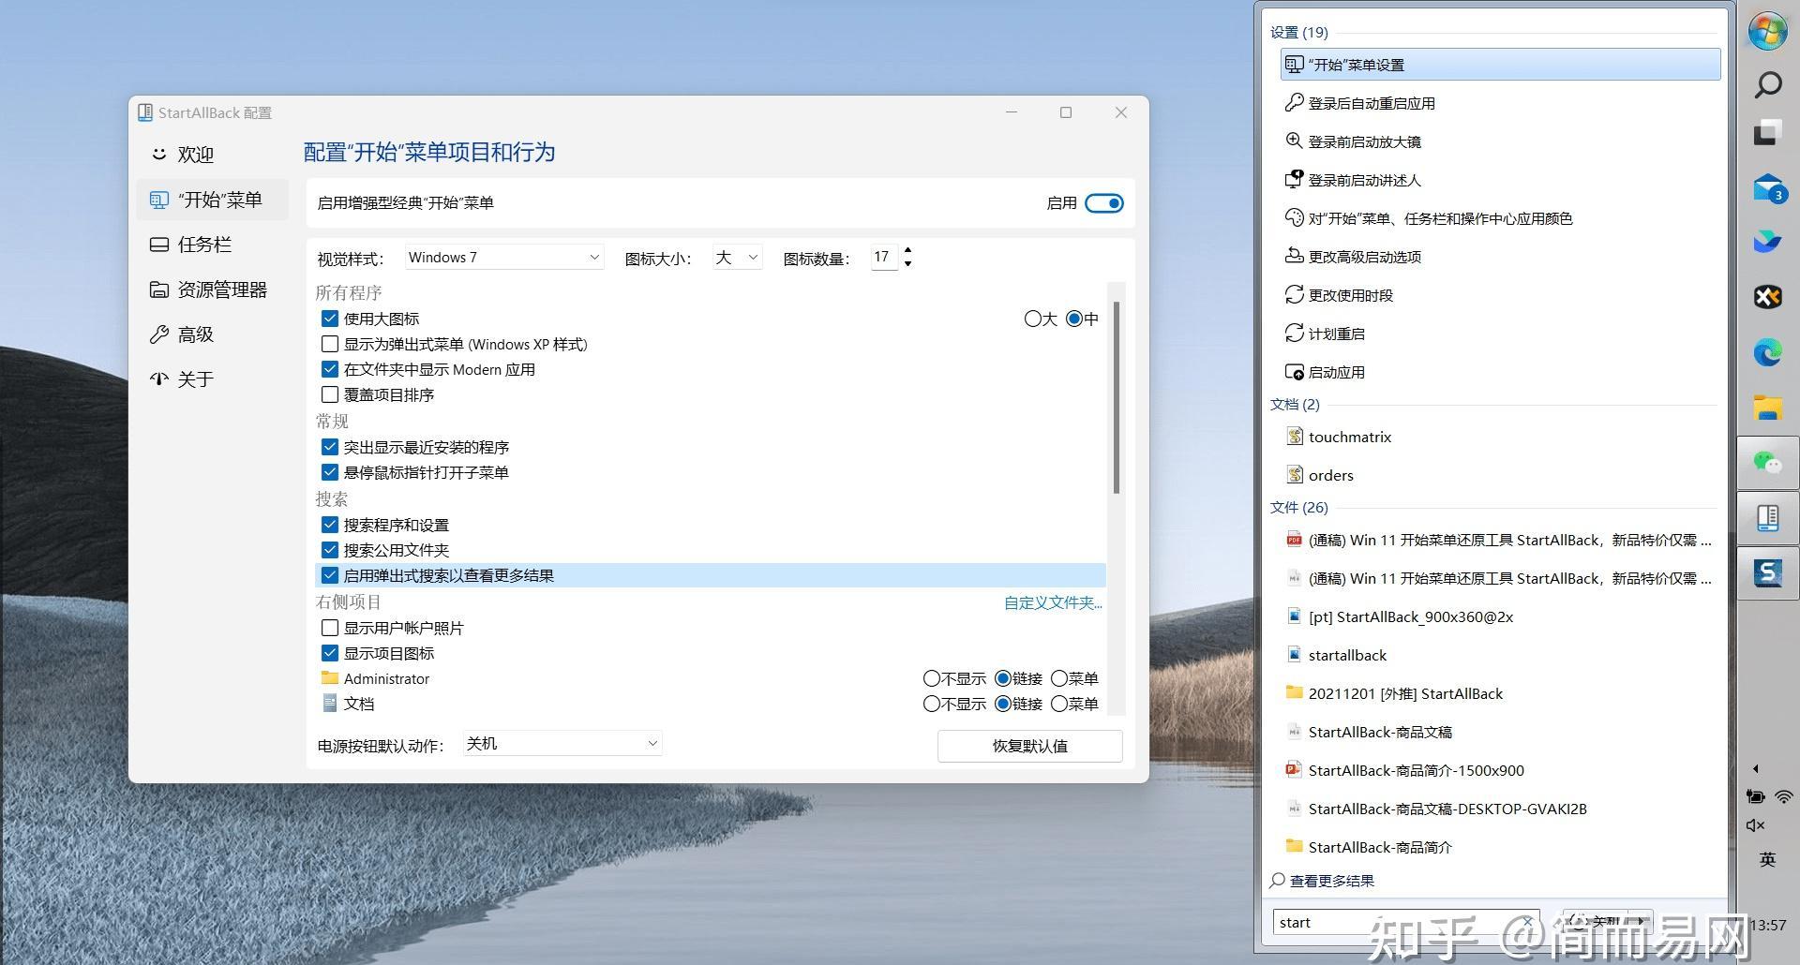Switch to WeChat taskbar icon

[1767, 462]
